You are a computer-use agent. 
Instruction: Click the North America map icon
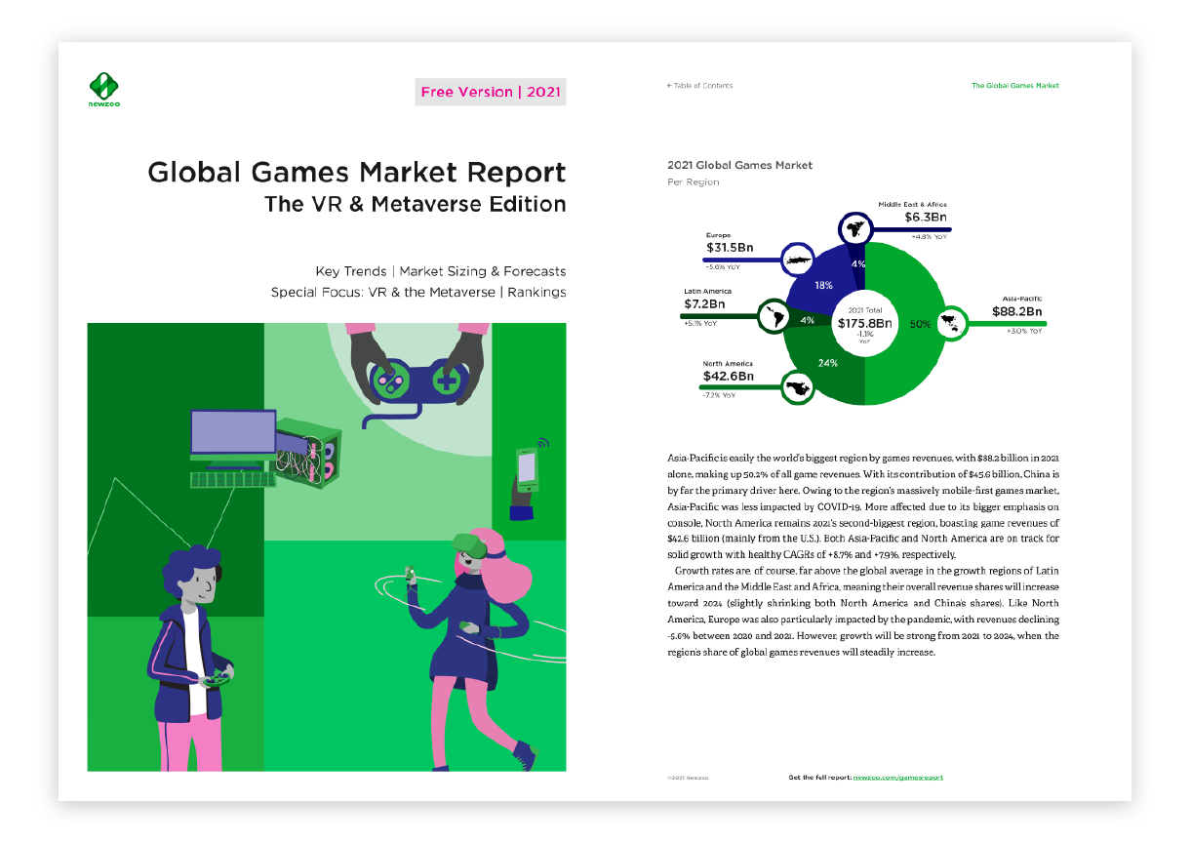tap(799, 387)
